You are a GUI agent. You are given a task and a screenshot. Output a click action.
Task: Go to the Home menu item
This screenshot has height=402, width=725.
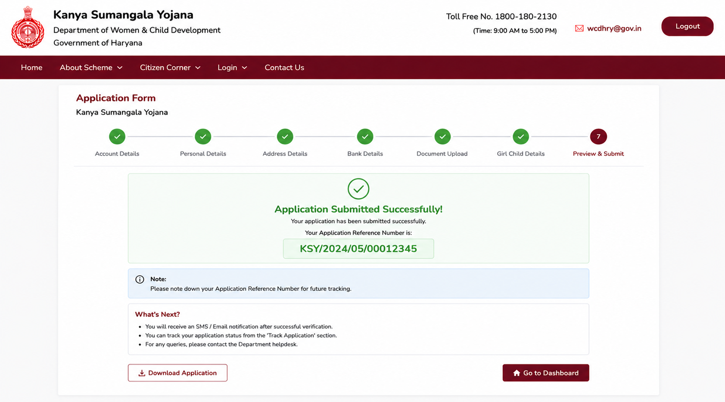tap(32, 68)
